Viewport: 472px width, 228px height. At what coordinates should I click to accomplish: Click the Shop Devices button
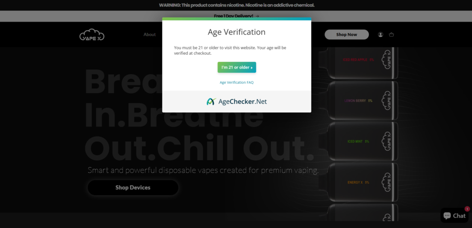[x=133, y=187]
